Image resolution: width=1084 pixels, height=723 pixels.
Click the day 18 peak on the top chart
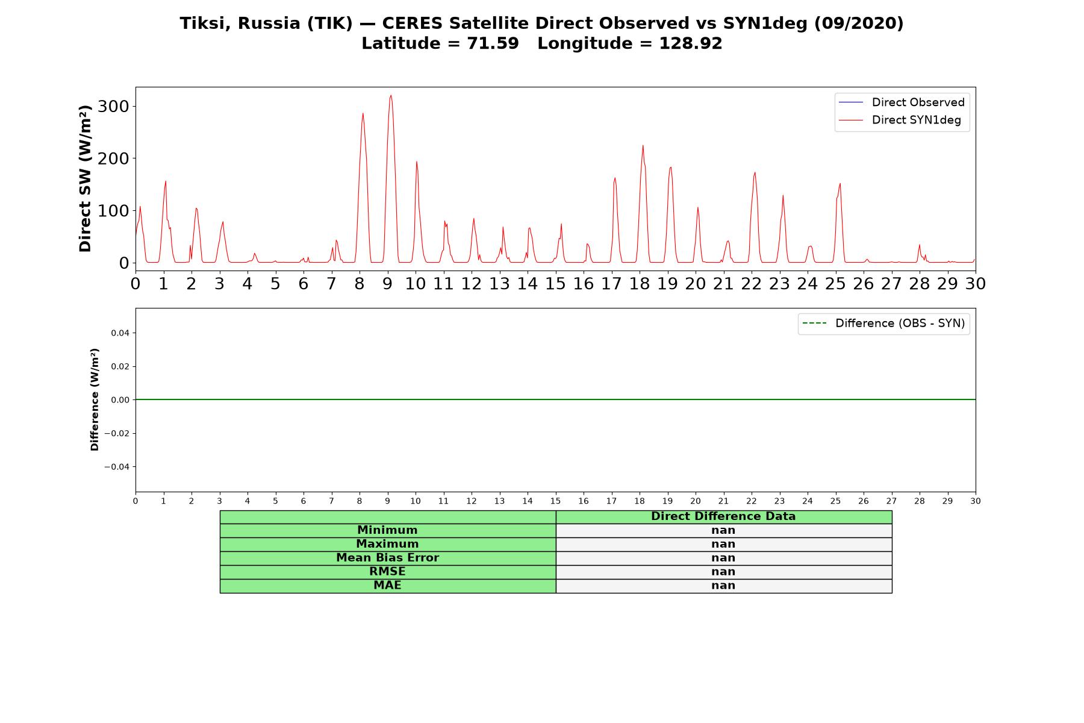click(643, 145)
